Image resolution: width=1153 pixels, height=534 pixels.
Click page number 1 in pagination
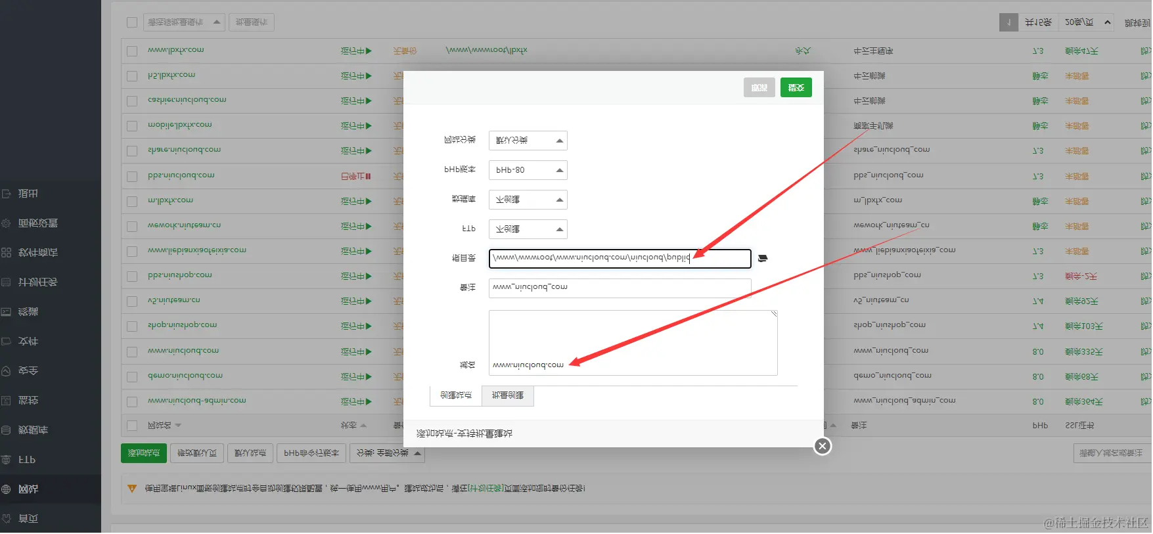[1008, 22]
